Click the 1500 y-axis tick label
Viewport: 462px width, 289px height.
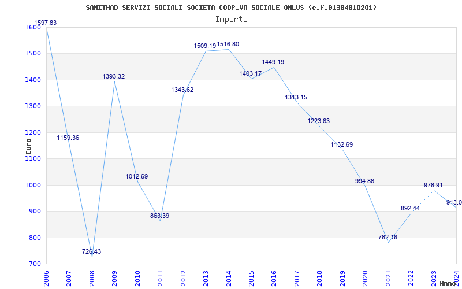(x=33, y=54)
